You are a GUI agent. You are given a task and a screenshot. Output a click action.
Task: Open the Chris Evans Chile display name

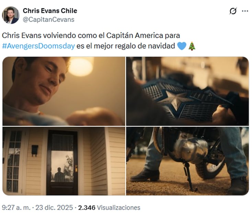[x=50, y=11]
